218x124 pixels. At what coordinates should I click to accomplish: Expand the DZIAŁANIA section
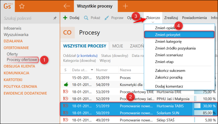[x=13, y=41]
